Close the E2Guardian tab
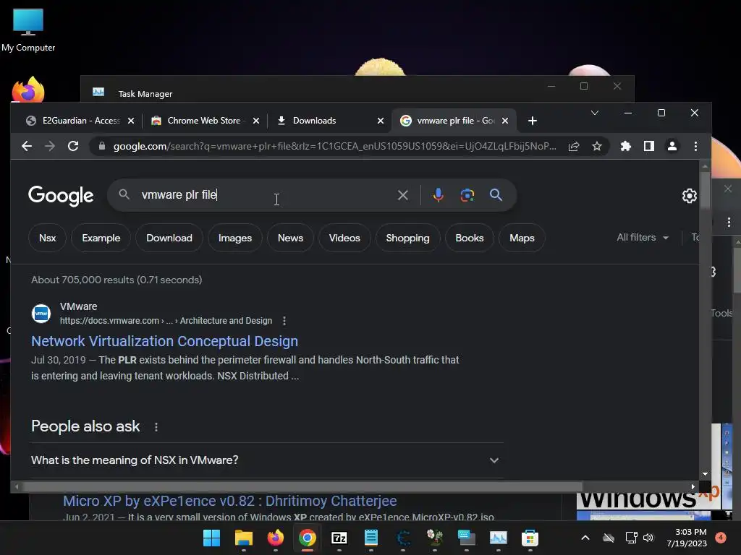 pos(131,121)
